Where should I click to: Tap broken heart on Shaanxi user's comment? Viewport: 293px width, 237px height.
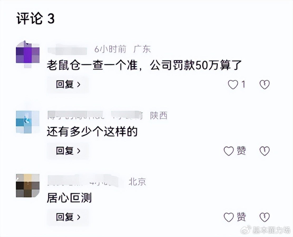coord(265,151)
